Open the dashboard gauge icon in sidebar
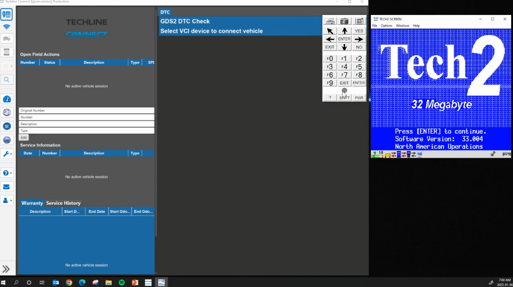The height and width of the screenshot is (287, 513). (7, 99)
